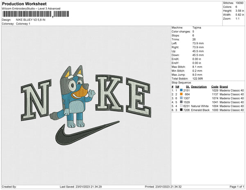
Task: Click the Left value 73.9 mm
Action: pyautogui.click(x=198, y=43)
